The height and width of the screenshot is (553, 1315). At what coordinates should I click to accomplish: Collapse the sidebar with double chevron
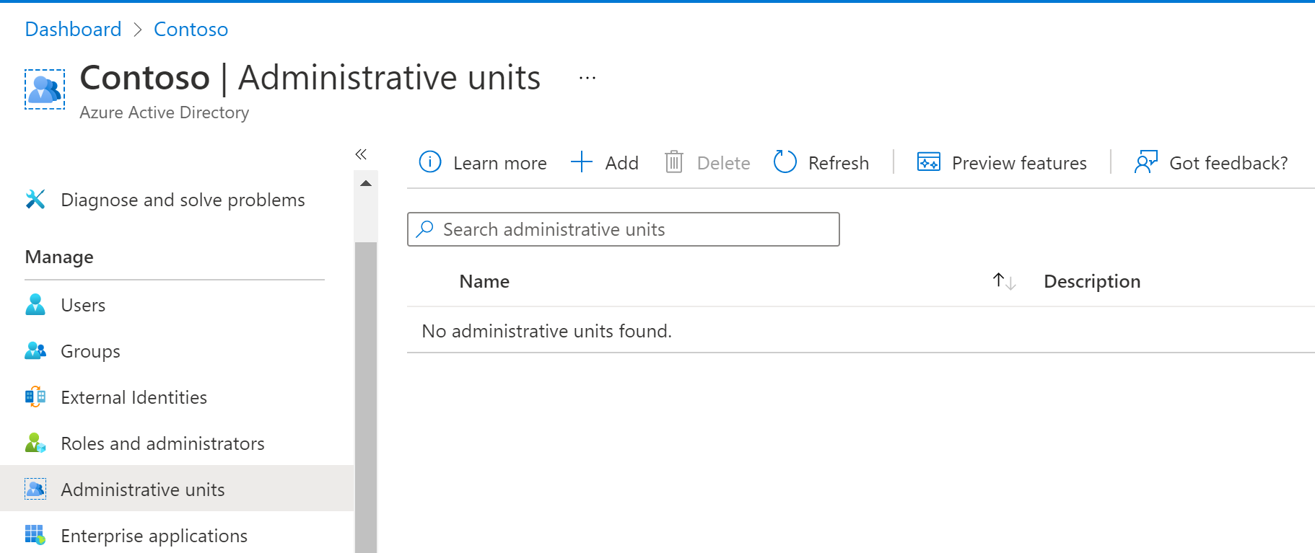pos(361,154)
